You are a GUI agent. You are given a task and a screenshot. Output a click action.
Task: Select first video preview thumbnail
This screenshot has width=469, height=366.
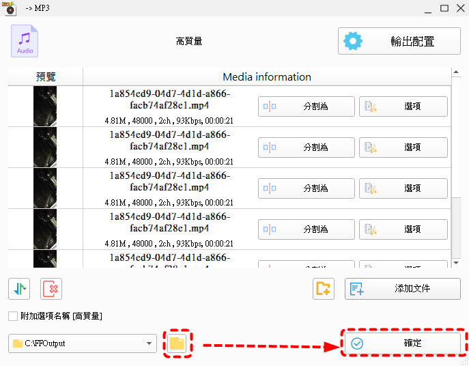point(45,107)
